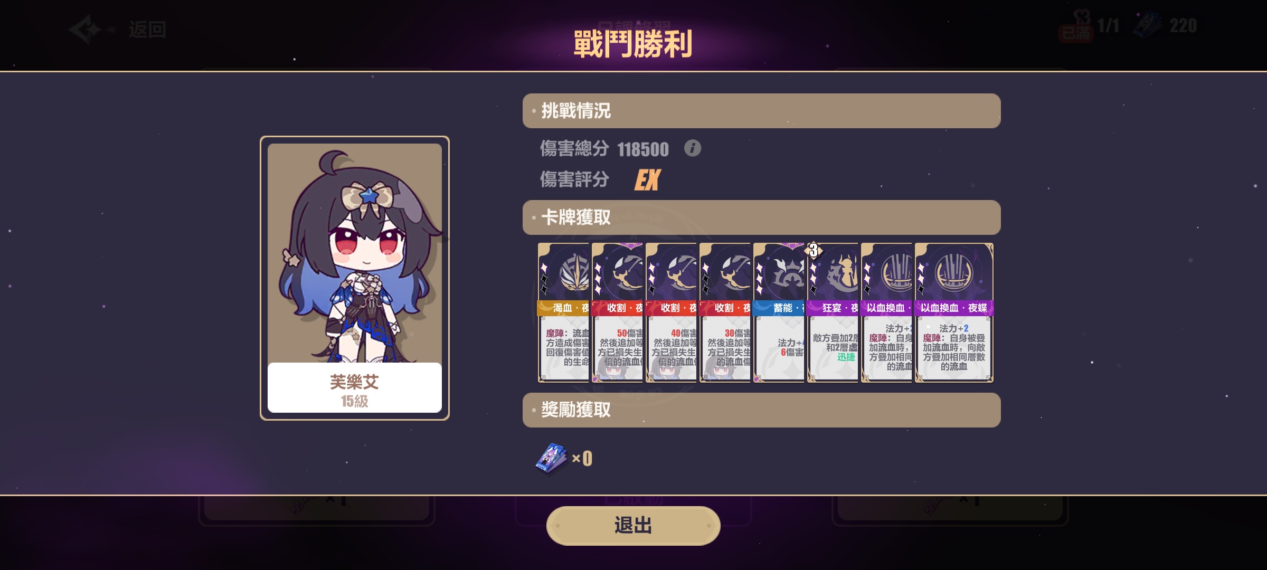Image resolution: width=1267 pixels, height=570 pixels.
Task: Click the 卡牌獲取 section header
Action: [761, 217]
